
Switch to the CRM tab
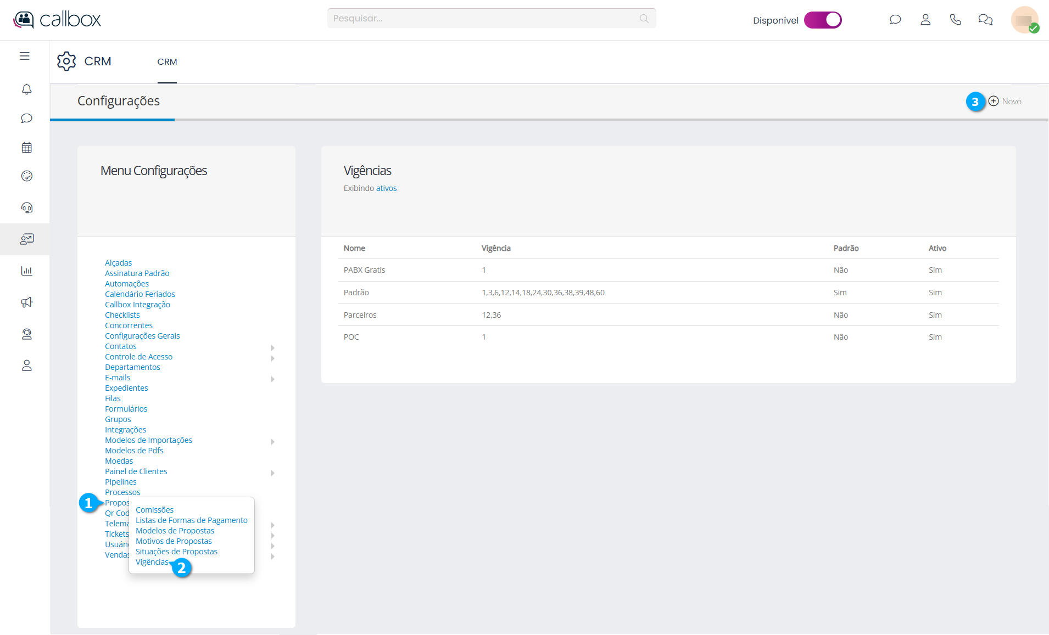click(167, 62)
